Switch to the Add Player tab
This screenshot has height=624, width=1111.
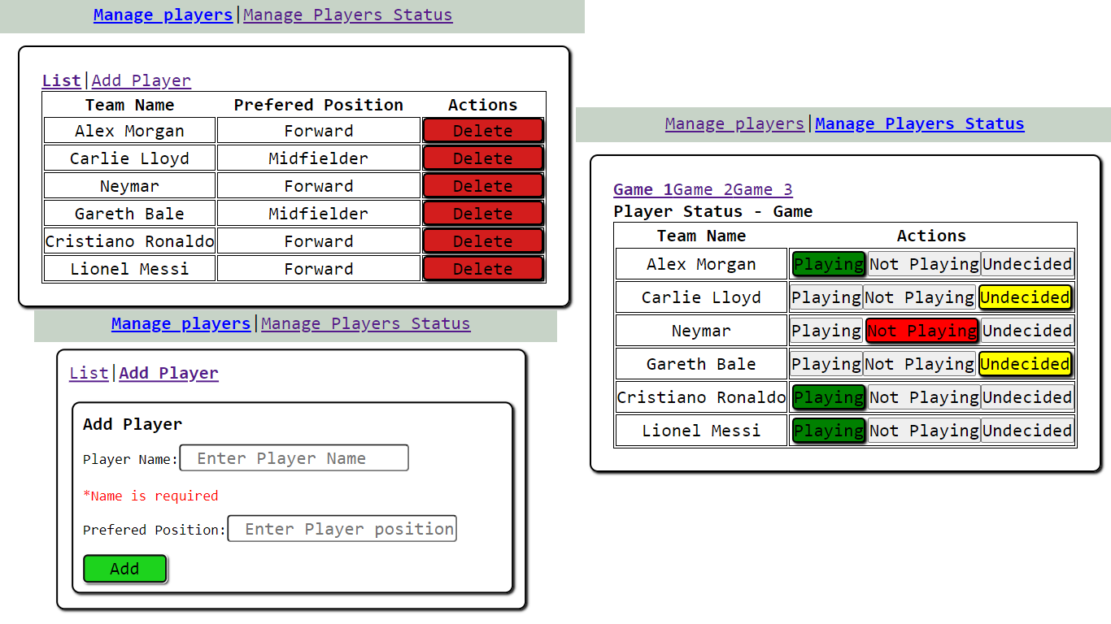click(x=141, y=80)
